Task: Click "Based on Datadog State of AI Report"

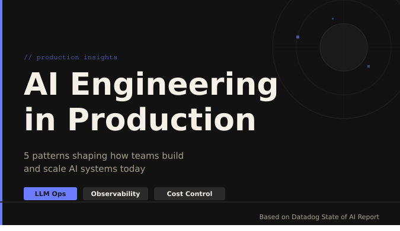Action: pos(319,217)
